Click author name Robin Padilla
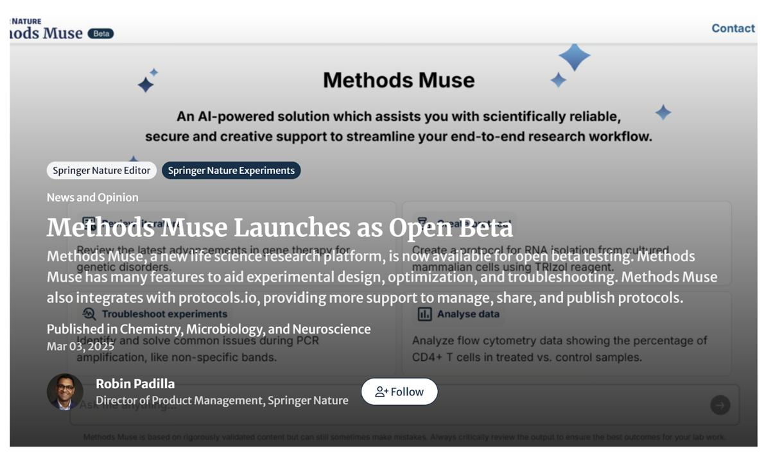The image size is (764, 453). (135, 384)
